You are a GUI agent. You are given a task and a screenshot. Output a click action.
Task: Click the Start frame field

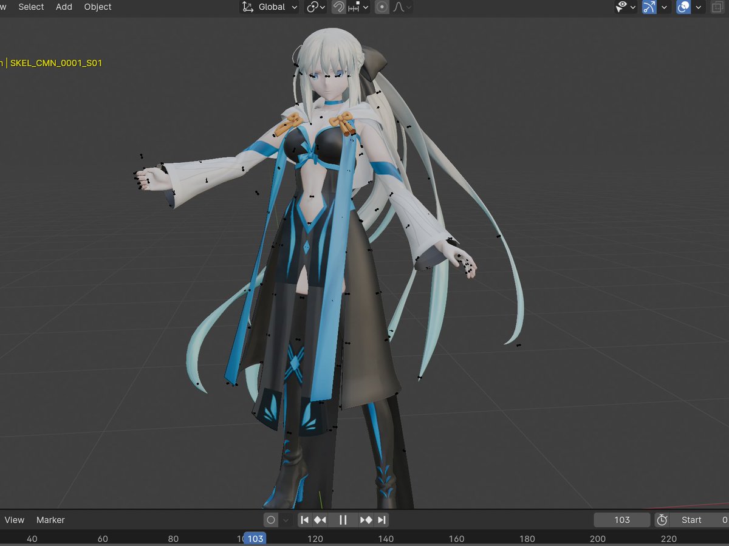click(x=700, y=520)
